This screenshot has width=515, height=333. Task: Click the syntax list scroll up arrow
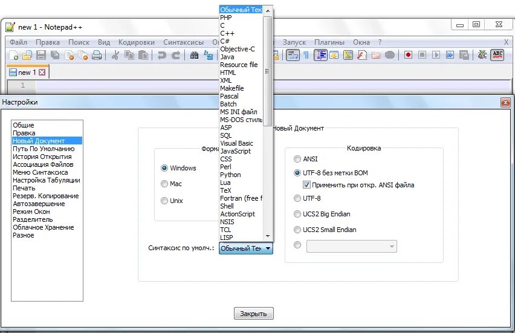(268, 10)
